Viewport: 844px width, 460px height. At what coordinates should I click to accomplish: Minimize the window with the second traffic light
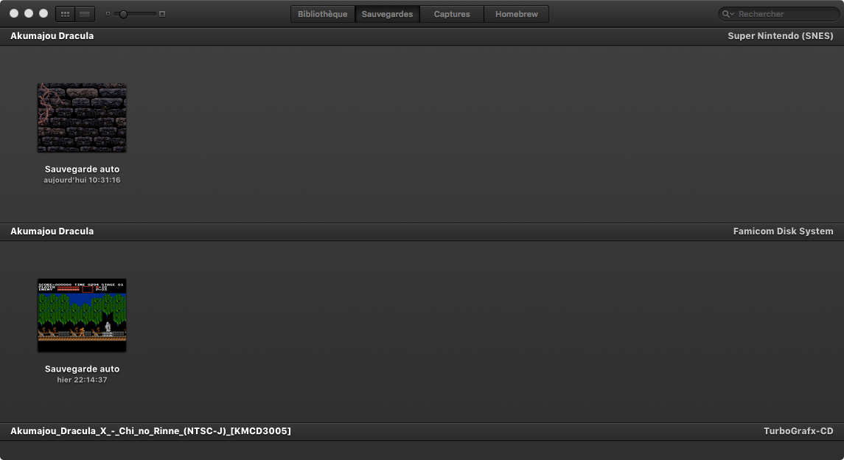[29, 13]
